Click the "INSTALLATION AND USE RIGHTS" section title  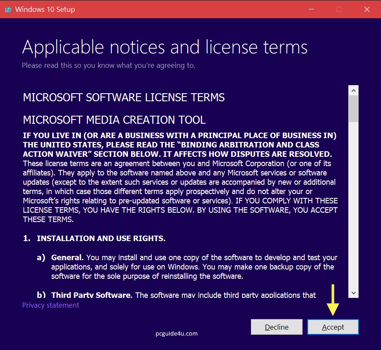[x=101, y=239]
